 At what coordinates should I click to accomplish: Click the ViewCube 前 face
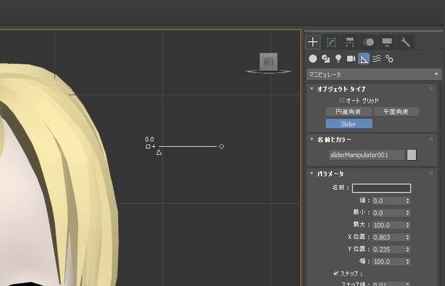(x=268, y=61)
